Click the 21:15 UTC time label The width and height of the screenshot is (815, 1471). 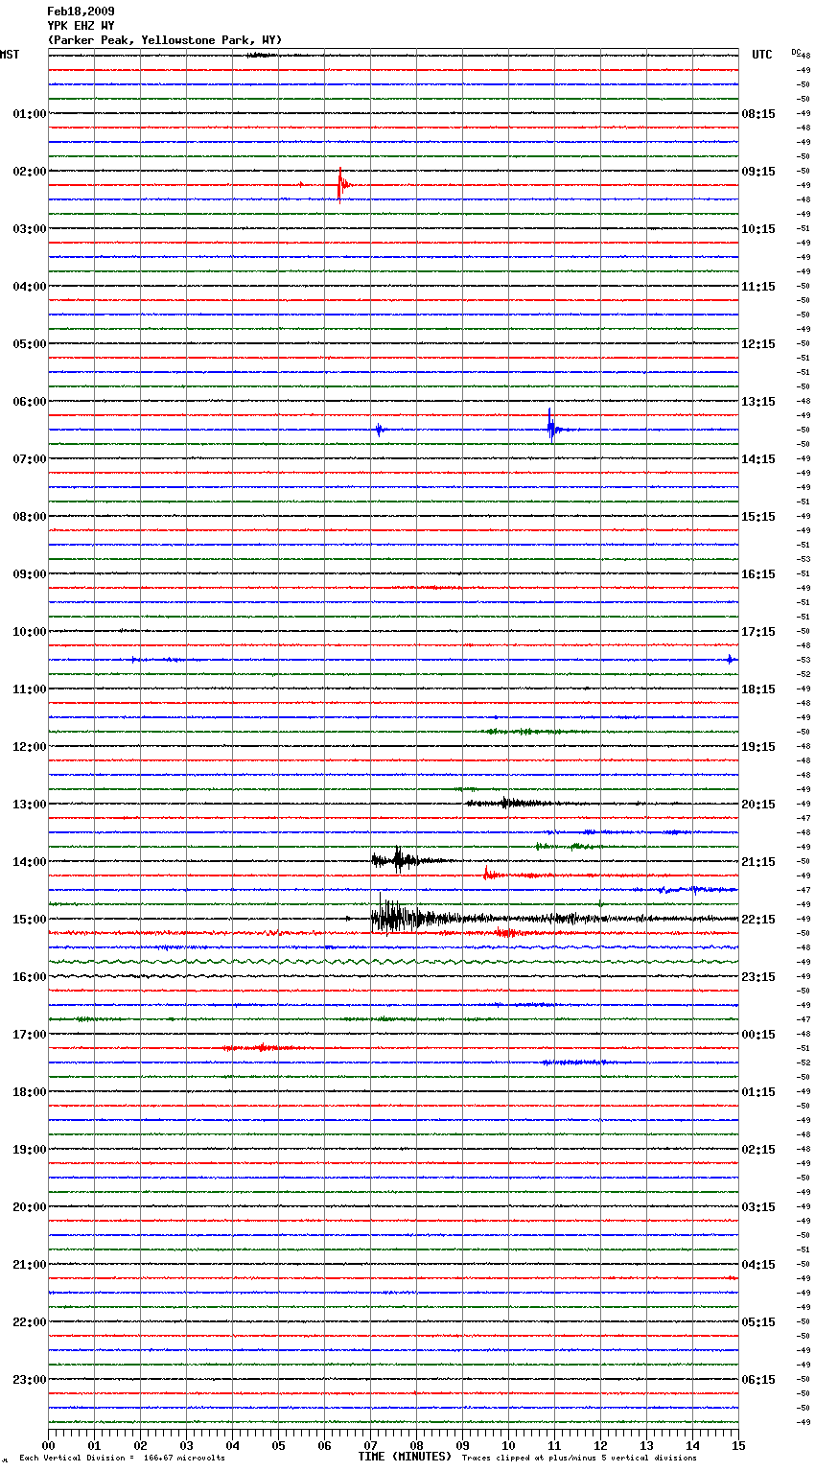coord(758,862)
